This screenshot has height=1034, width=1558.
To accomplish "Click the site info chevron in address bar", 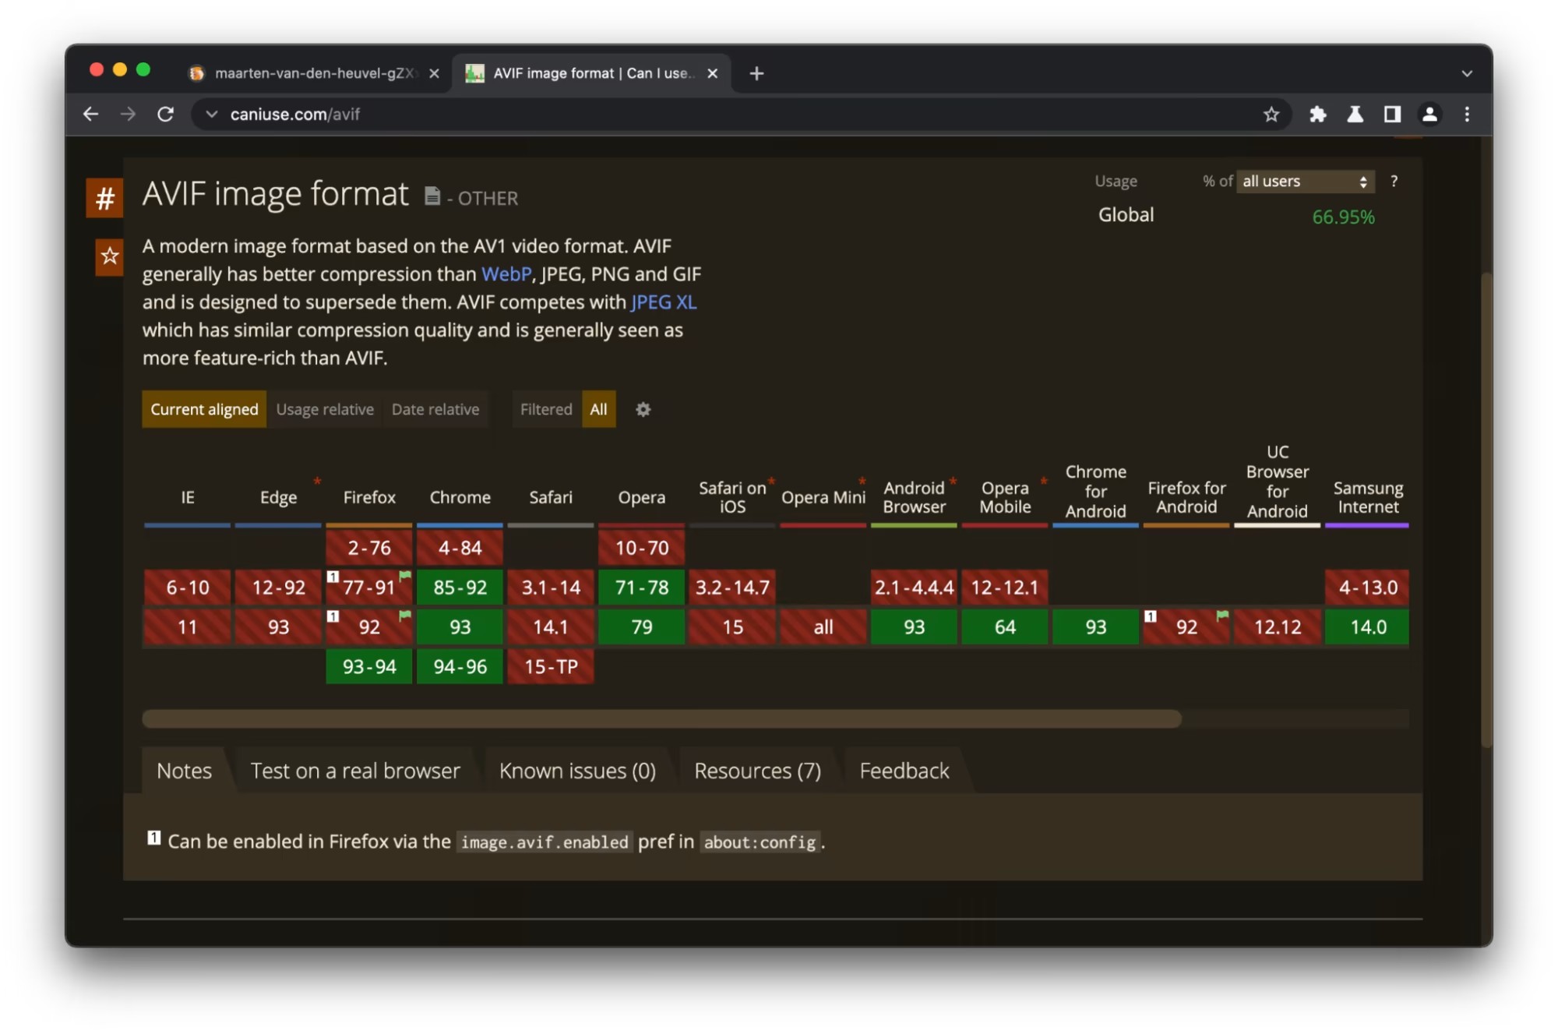I will pyautogui.click(x=211, y=115).
